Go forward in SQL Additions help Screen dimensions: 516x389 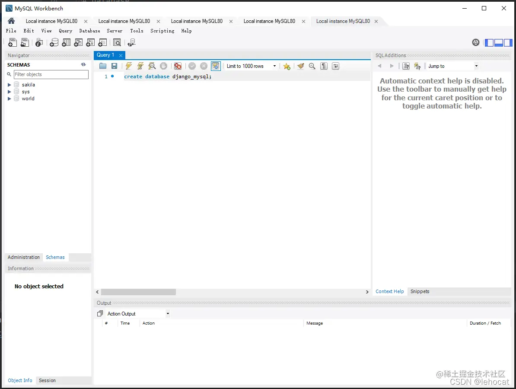(x=392, y=66)
